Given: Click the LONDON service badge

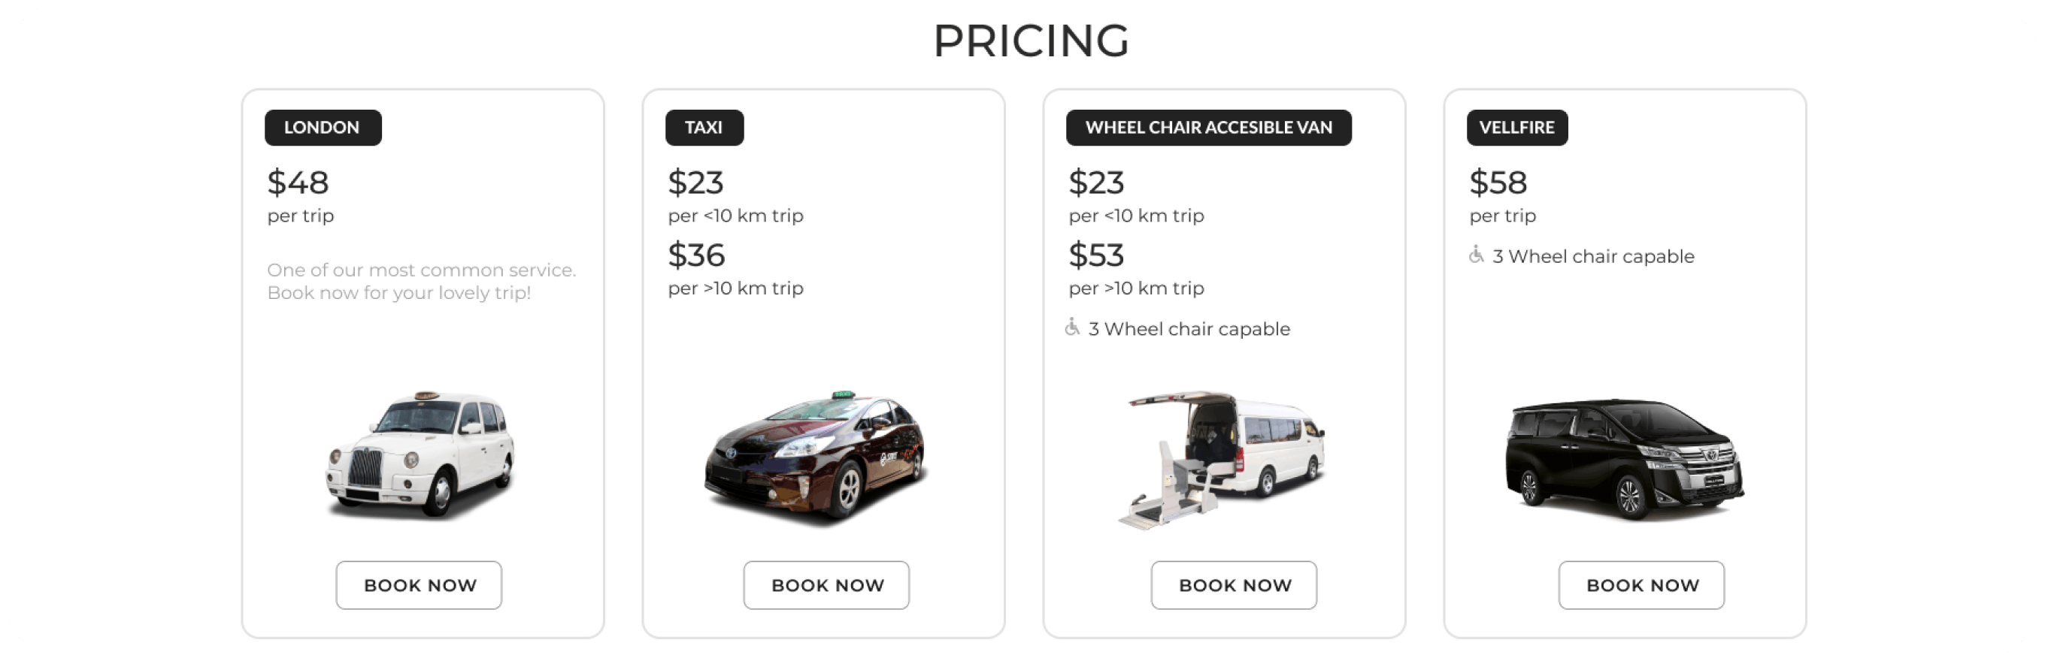Looking at the screenshot, I should coord(323,127).
